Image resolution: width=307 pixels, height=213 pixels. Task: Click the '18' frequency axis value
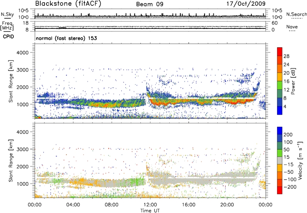tap(26, 23)
